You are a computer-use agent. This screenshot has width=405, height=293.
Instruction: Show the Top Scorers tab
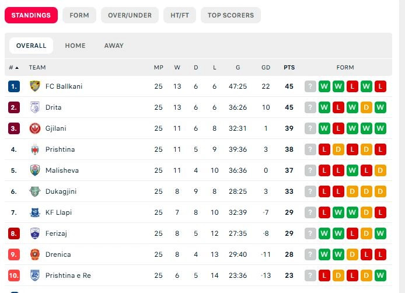(x=231, y=15)
